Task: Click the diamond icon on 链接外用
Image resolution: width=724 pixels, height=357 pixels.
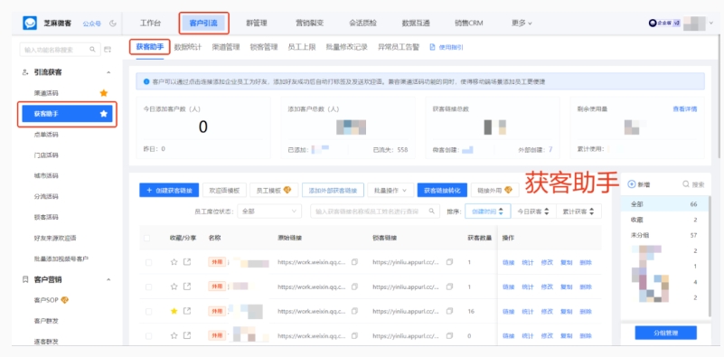Action: coord(508,190)
